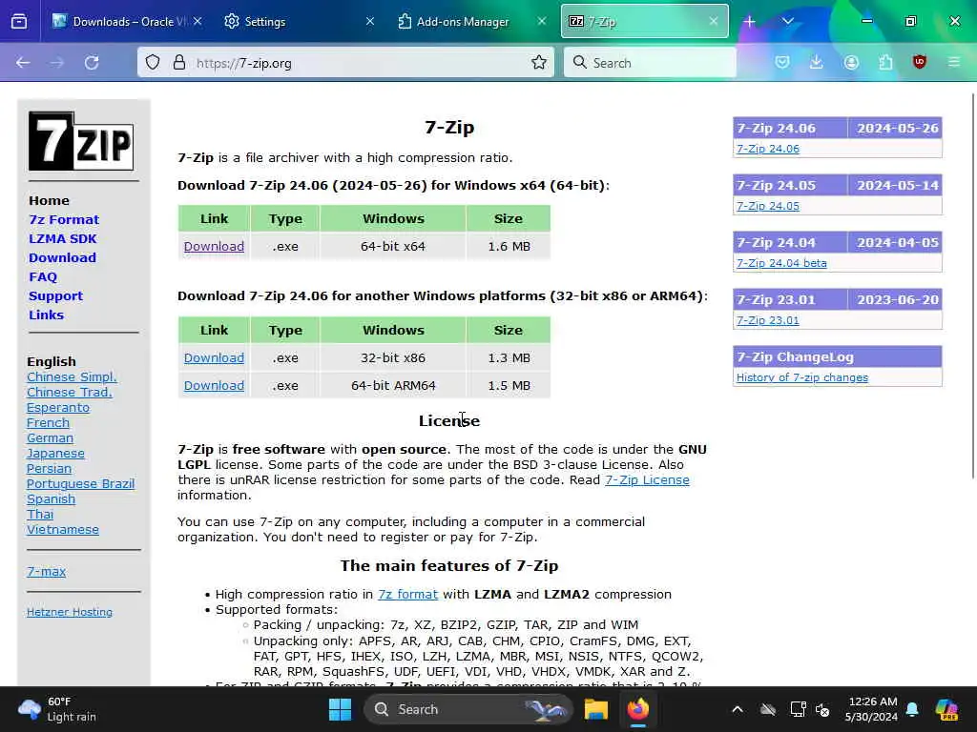Open Extensions puzzle icon
Viewport: 977px width, 732px height.
coord(885,62)
